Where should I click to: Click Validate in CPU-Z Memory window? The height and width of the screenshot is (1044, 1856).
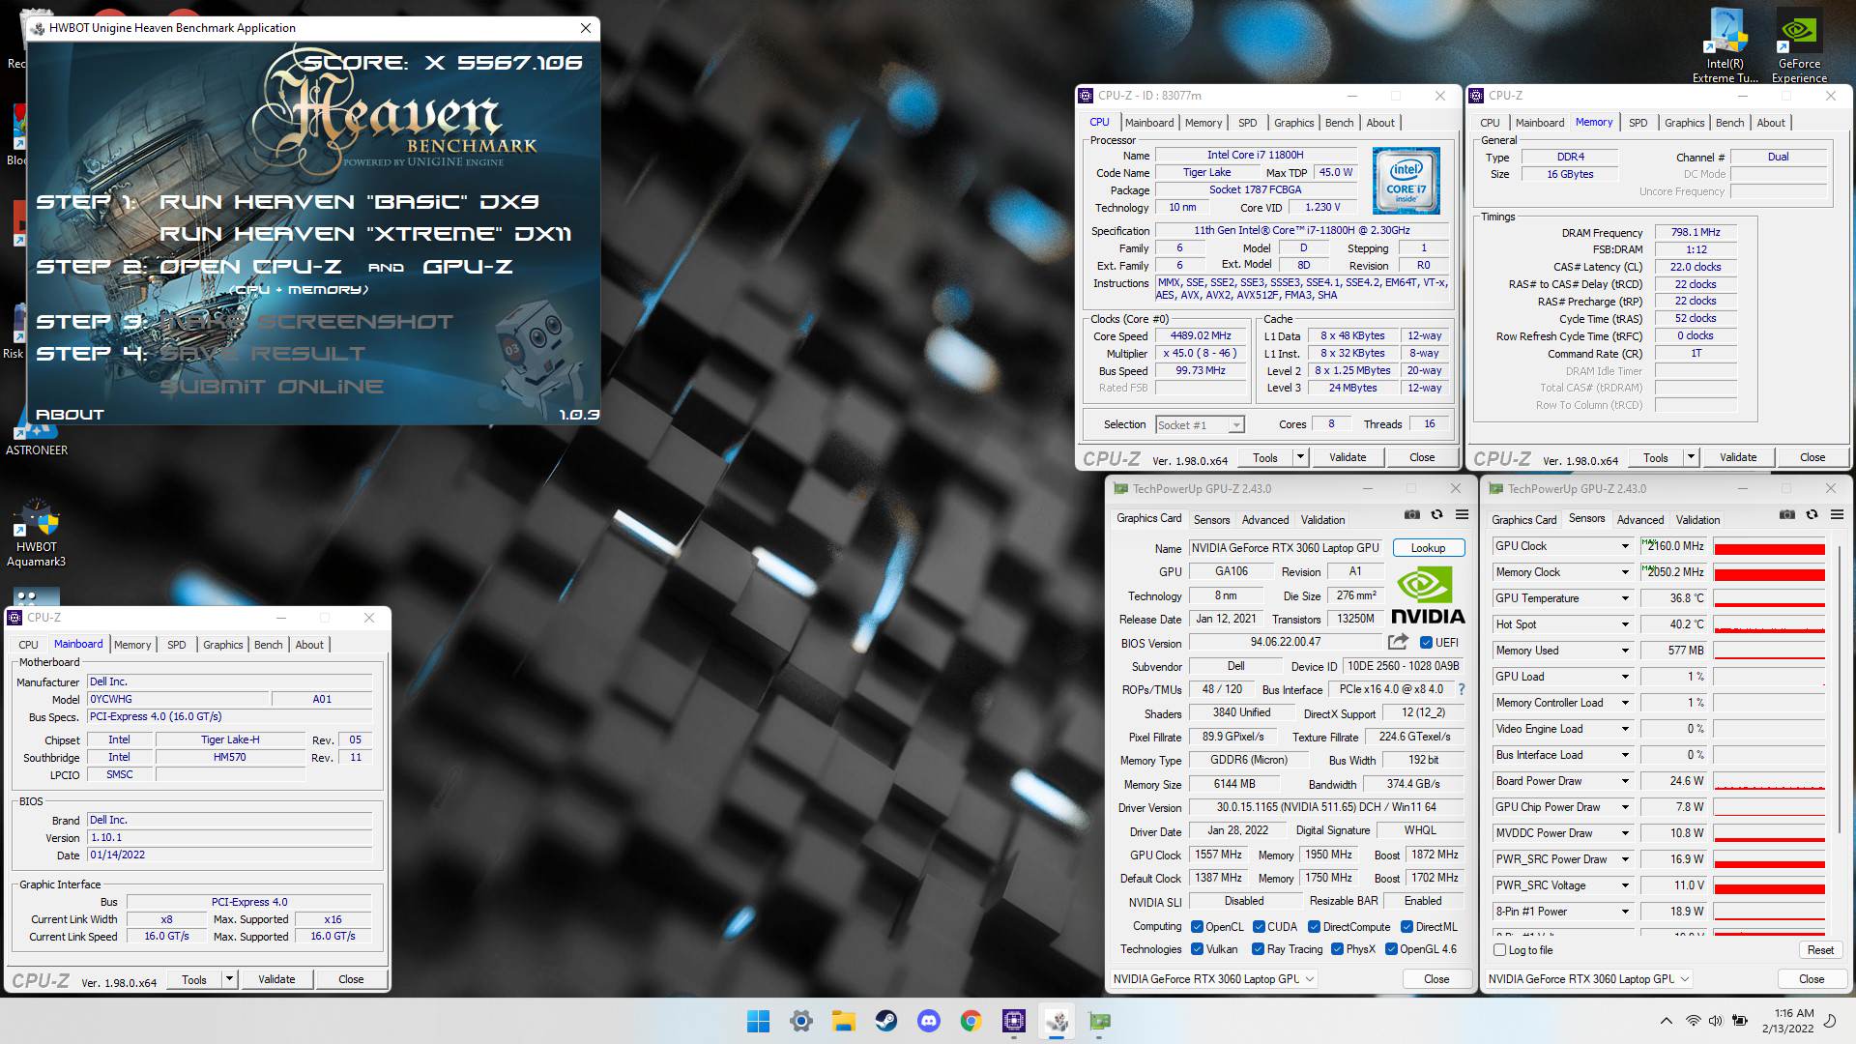click(x=1737, y=457)
